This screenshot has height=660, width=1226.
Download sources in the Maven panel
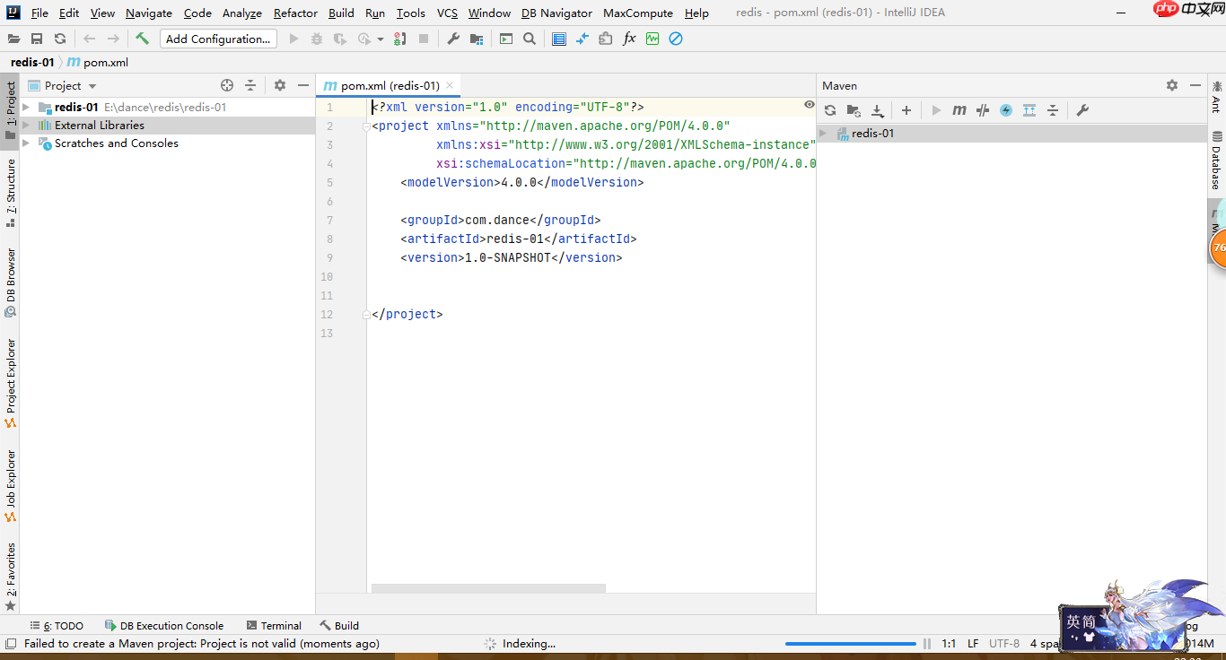(877, 109)
